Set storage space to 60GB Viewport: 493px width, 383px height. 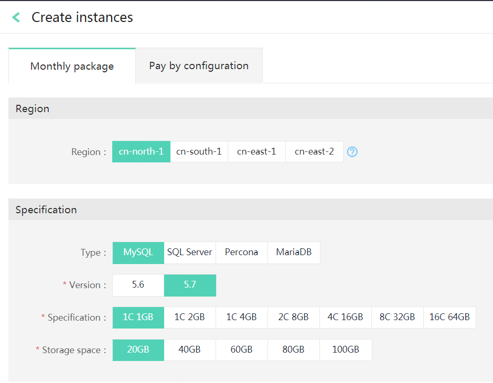[242, 350]
